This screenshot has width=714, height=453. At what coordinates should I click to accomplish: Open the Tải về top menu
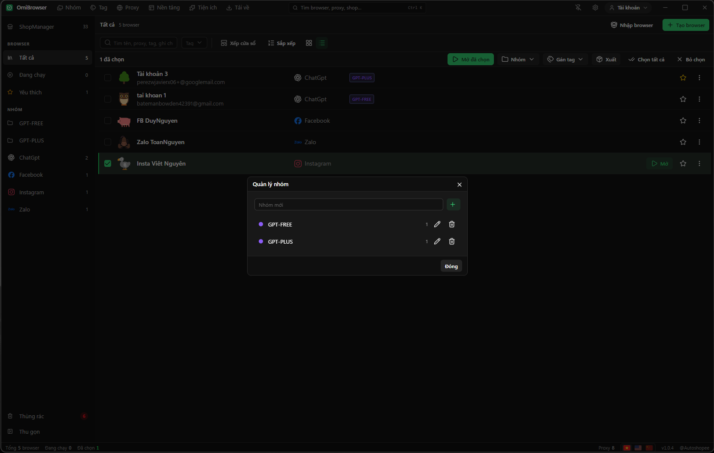point(238,8)
